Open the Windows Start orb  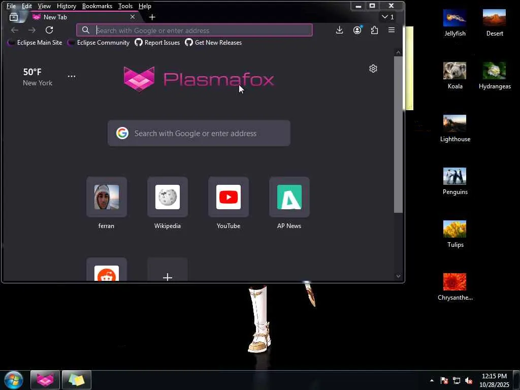[14, 380]
